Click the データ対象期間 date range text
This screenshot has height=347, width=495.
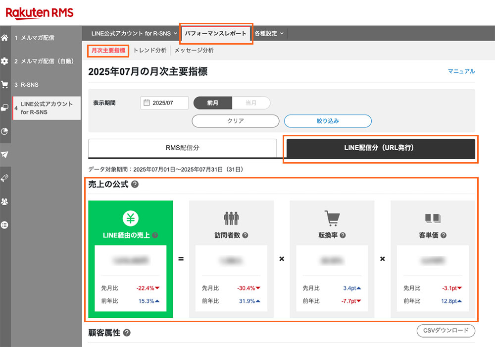166,170
